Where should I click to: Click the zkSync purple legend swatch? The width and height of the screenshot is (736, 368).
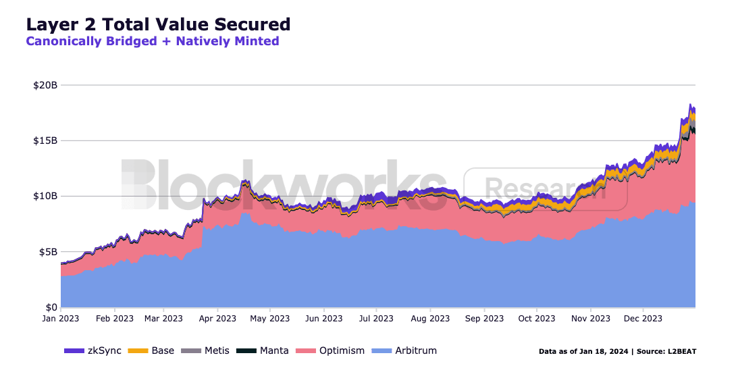[x=74, y=351]
